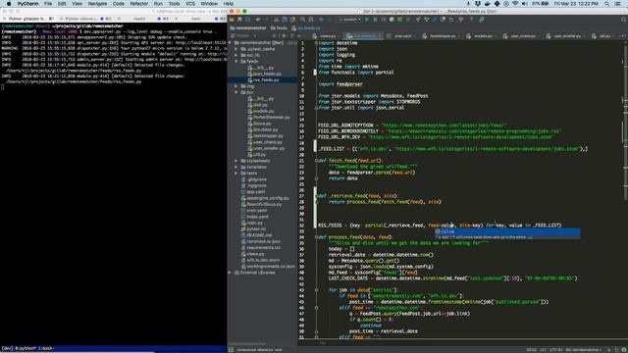628x353 pixels.
Task: Click the Debug bug icon
Action: point(375,20)
